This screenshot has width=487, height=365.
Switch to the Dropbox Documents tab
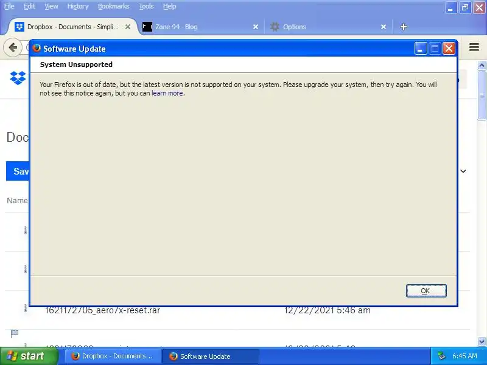pyautogui.click(x=72, y=27)
